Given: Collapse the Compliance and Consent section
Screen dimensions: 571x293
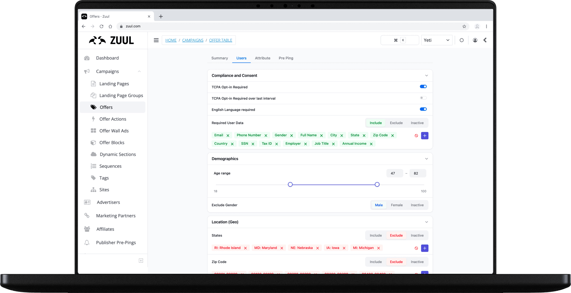Looking at the screenshot, I should click(x=427, y=76).
